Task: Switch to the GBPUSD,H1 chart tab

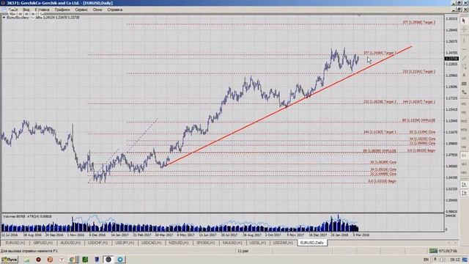Action: click(x=43, y=243)
